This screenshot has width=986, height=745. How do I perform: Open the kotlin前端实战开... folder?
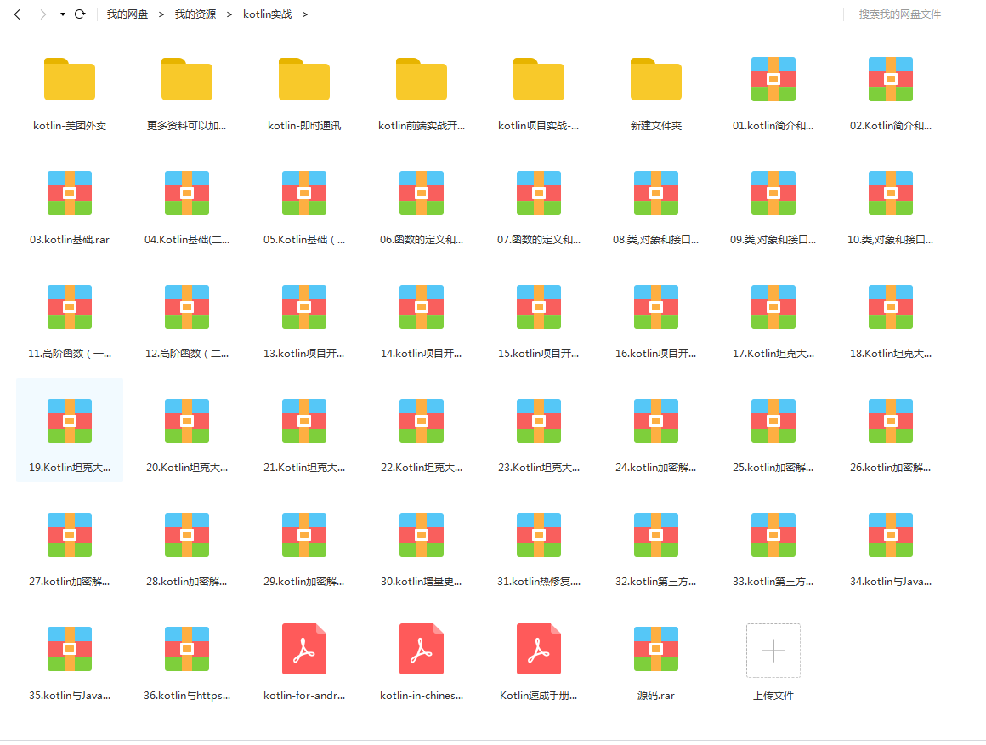click(x=422, y=79)
